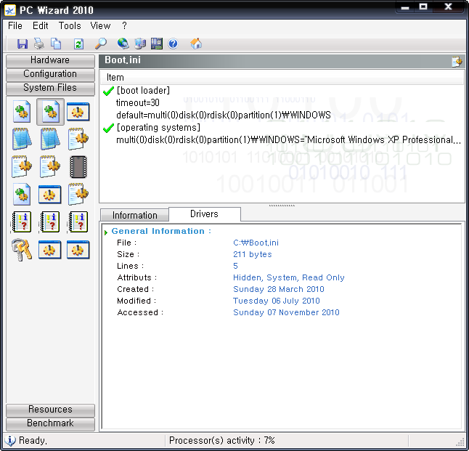Open the Configuration category
The height and width of the screenshot is (451, 469).
click(50, 74)
